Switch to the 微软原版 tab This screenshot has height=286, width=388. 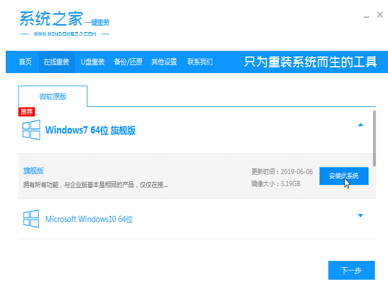[53, 96]
